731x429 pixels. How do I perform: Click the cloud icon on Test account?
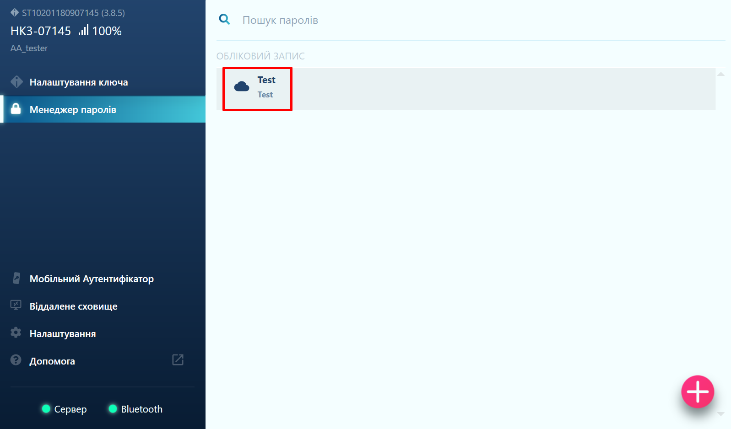click(x=242, y=86)
